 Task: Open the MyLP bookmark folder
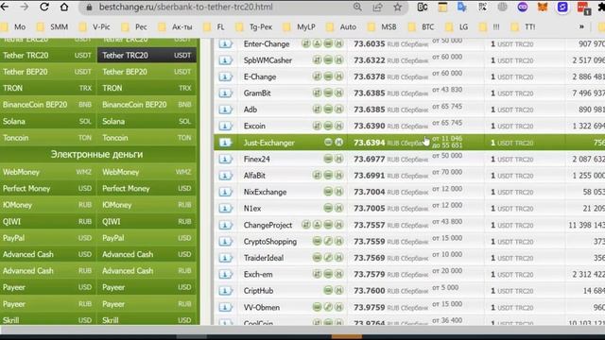[x=301, y=27]
